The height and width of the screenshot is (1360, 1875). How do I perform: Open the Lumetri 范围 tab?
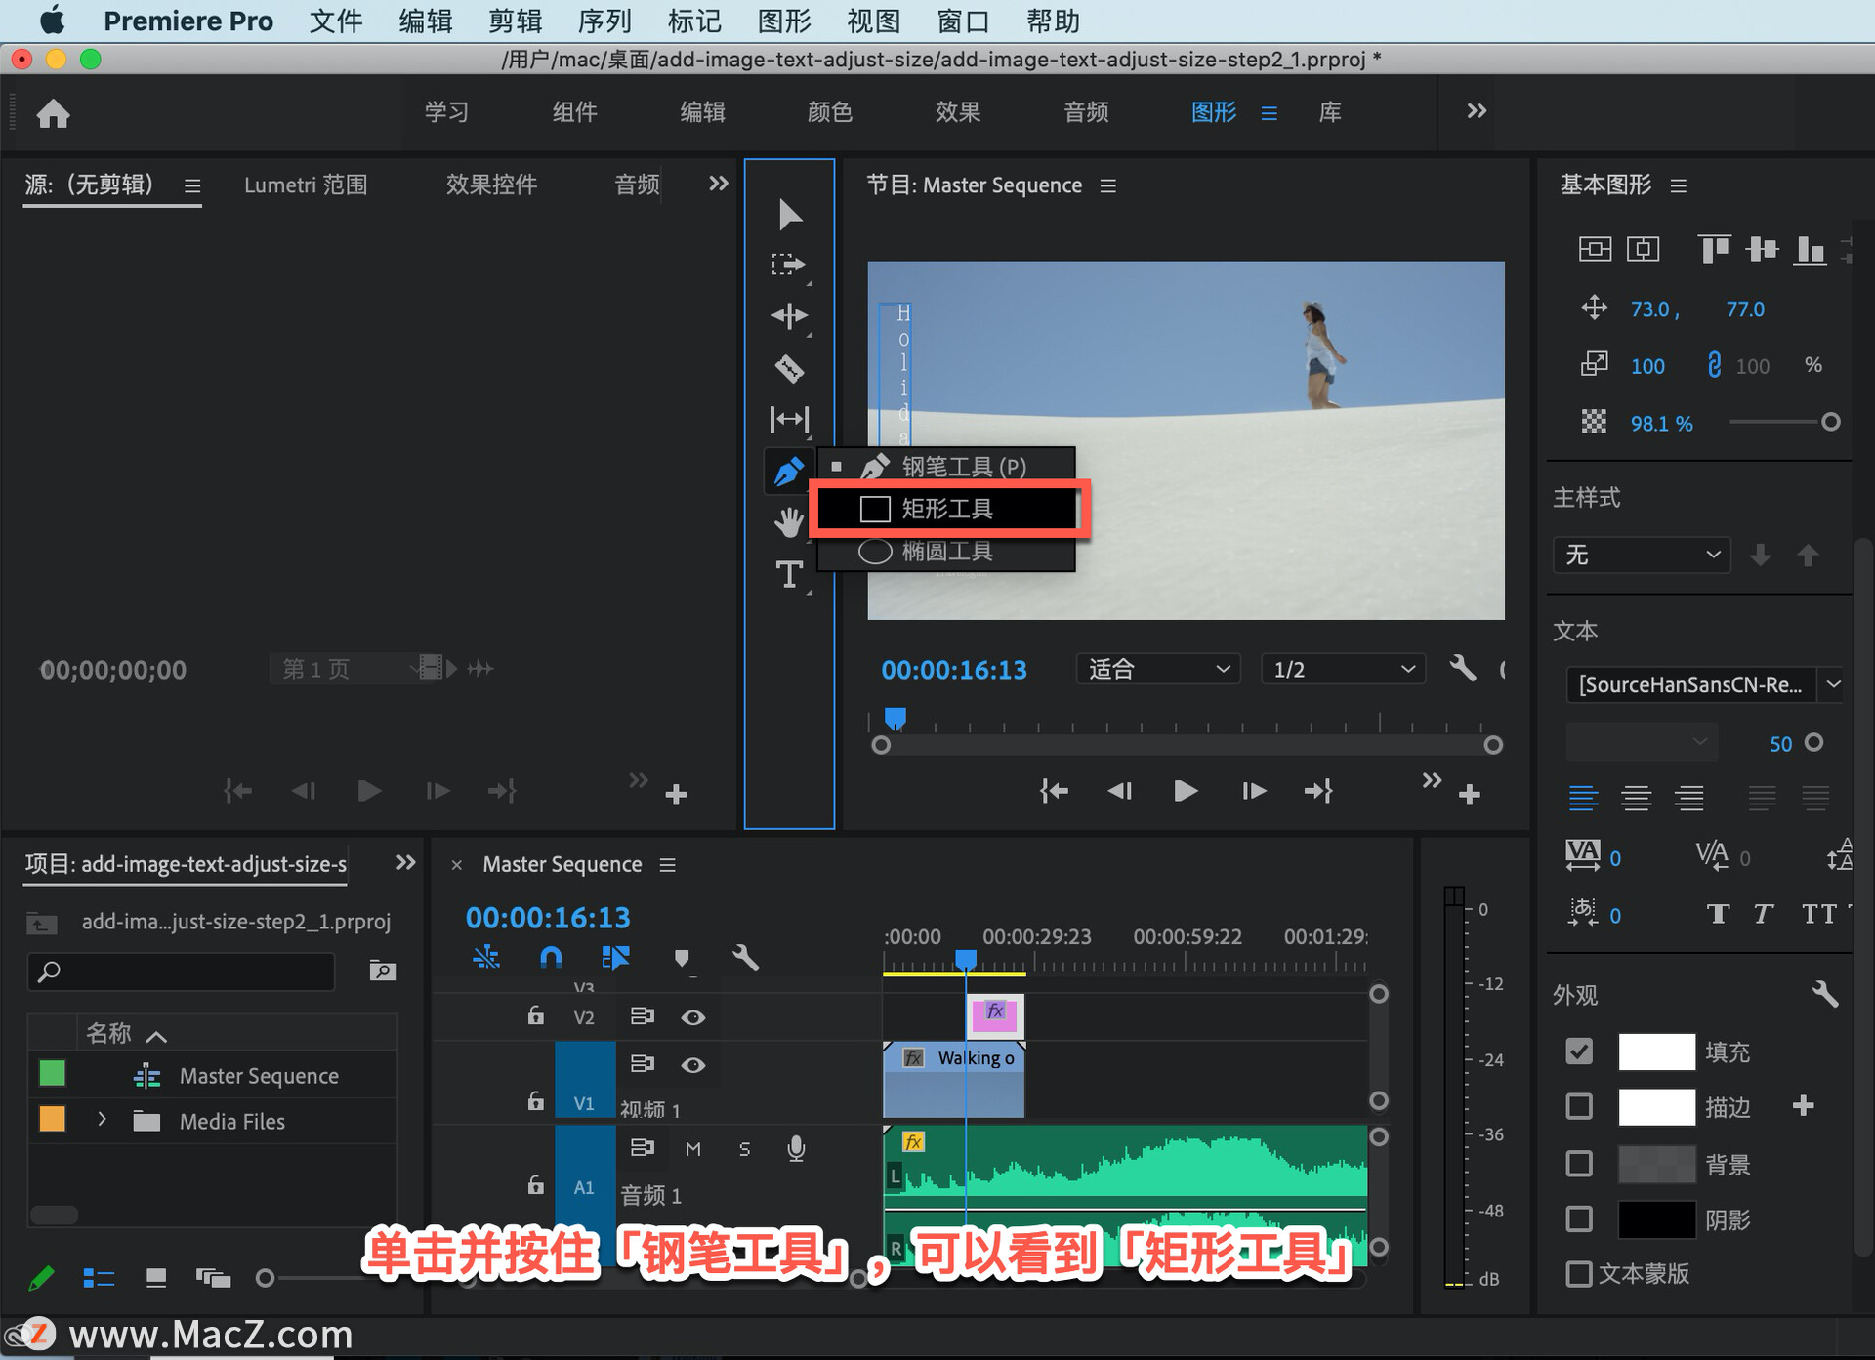click(306, 185)
